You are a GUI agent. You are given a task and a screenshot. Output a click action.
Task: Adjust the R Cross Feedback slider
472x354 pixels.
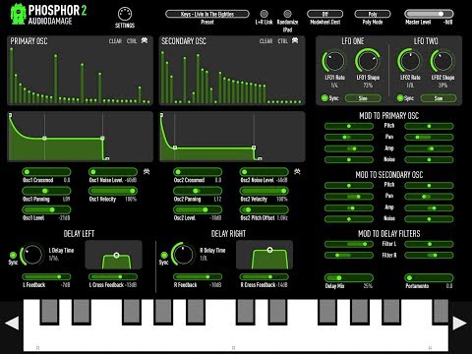[264, 277]
